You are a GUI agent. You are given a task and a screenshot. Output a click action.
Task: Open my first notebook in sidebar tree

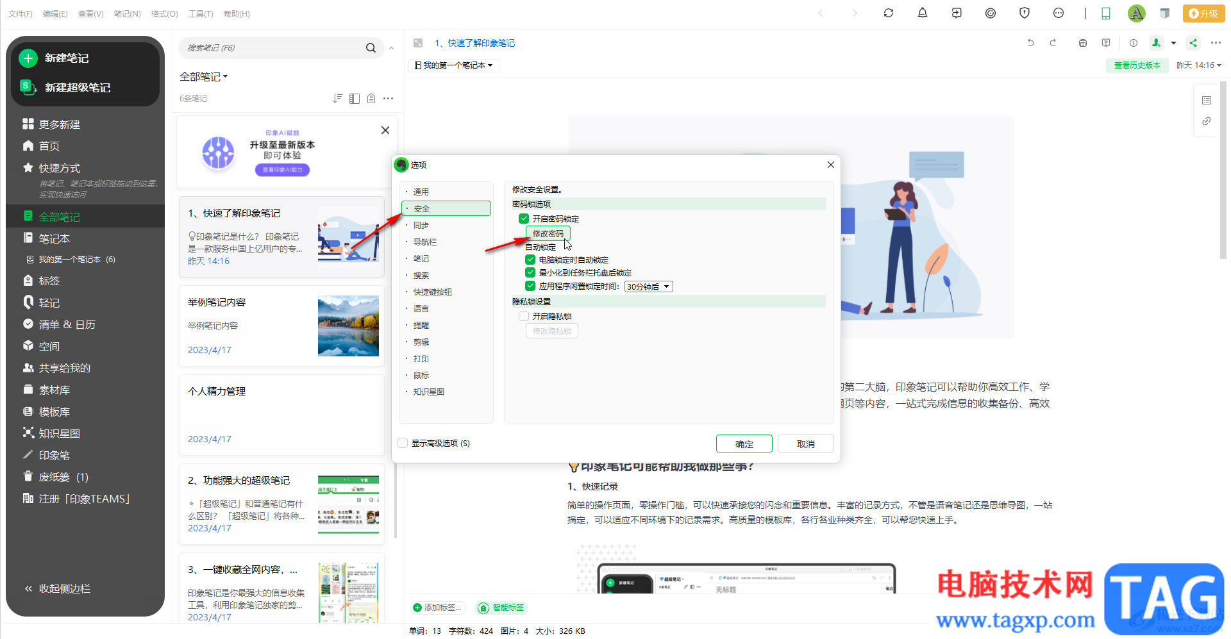[71, 260]
